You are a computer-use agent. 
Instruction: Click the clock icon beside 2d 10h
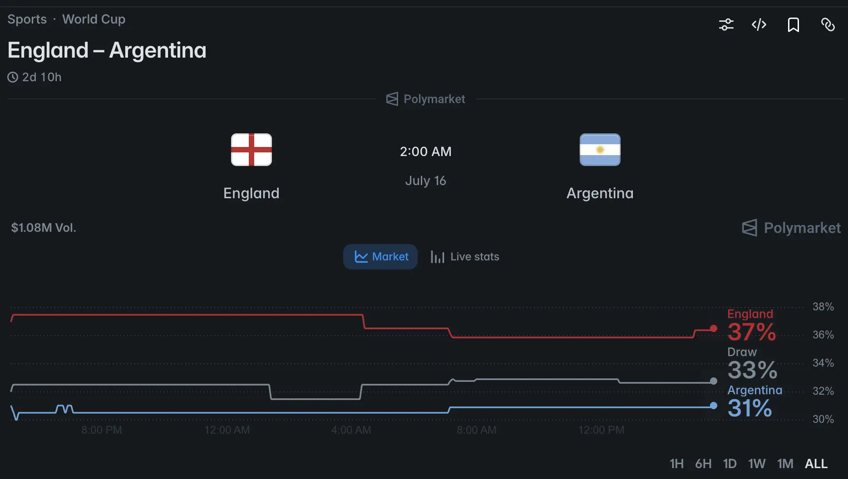tap(13, 77)
